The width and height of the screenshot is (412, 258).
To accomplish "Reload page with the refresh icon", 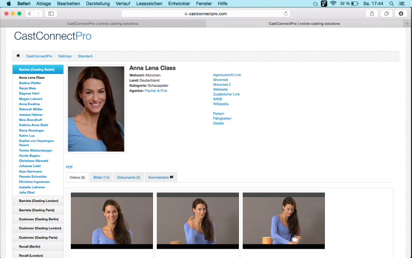I will pyautogui.click(x=286, y=14).
